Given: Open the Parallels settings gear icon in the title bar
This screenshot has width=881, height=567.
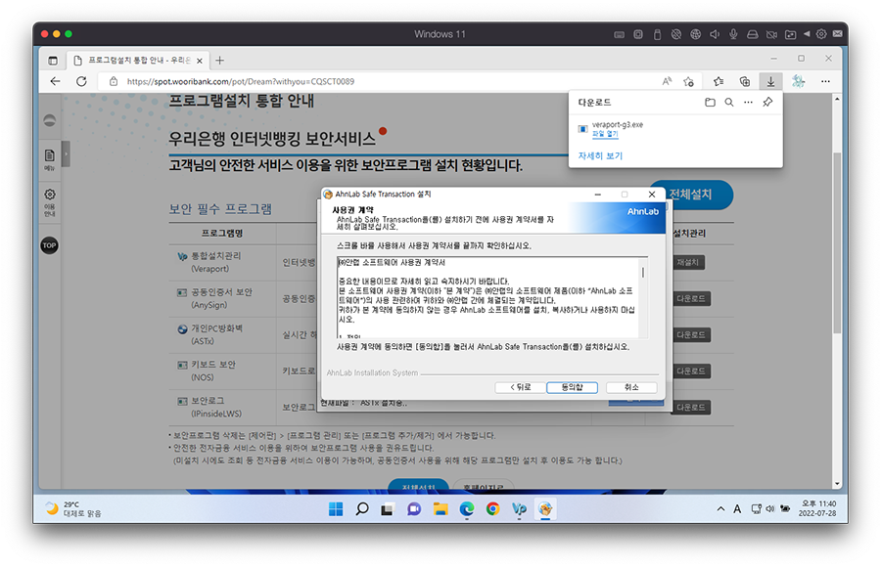Looking at the screenshot, I should tap(821, 34).
